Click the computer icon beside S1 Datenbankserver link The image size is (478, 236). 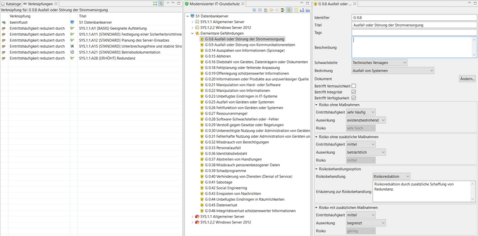pyautogui.click(x=72, y=22)
